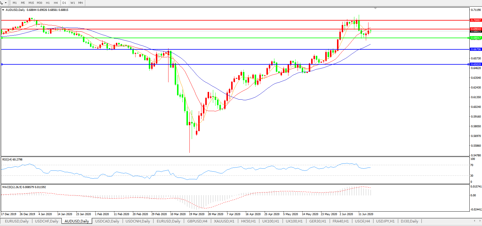Select the DJ30,Daily chart tab
This screenshot has height=226, width=482.
pos(409,221)
